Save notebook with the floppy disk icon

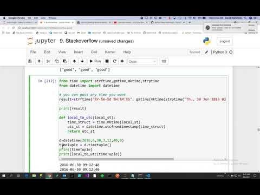click(x=30, y=61)
